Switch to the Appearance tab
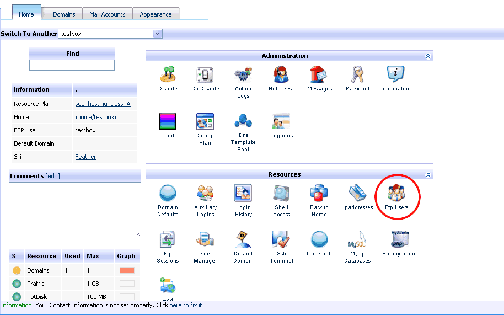504x315 pixels. [x=156, y=14]
